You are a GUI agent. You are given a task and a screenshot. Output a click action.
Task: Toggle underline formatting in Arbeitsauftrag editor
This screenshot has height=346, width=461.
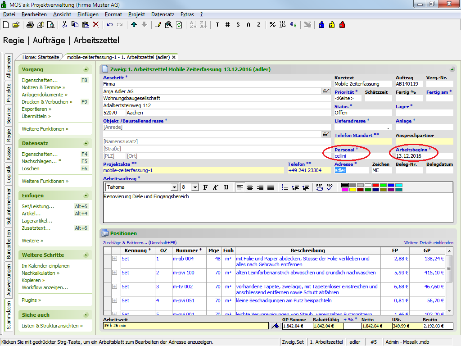(x=226, y=187)
